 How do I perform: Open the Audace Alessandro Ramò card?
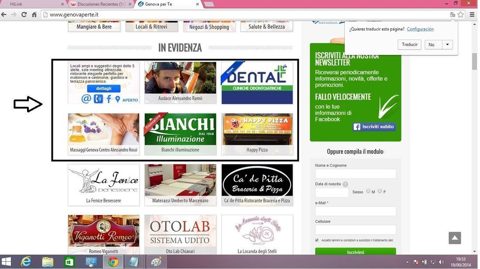point(180,83)
